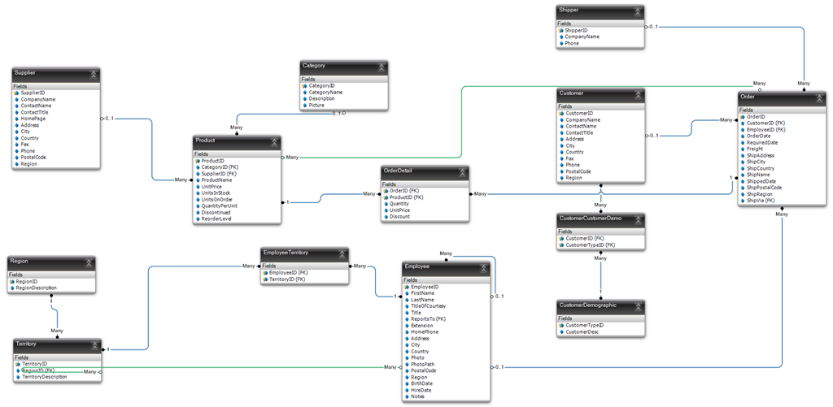Image resolution: width=833 pixels, height=407 pixels.
Task: Click the Fields section label in OrderDetail
Action: click(391, 184)
